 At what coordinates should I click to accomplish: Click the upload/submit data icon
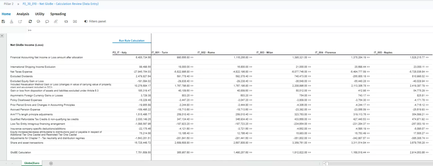[11, 22]
